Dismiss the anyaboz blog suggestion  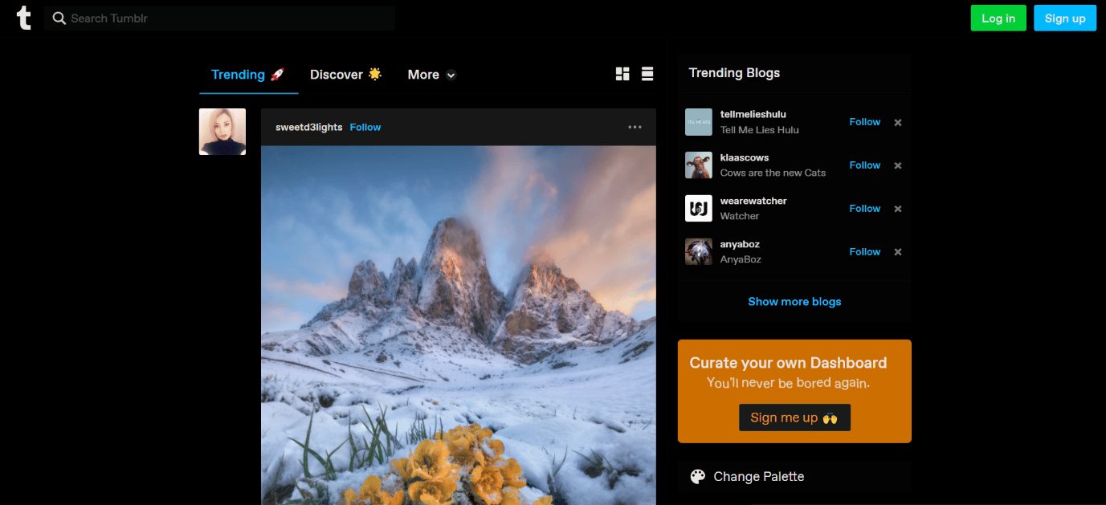click(898, 252)
